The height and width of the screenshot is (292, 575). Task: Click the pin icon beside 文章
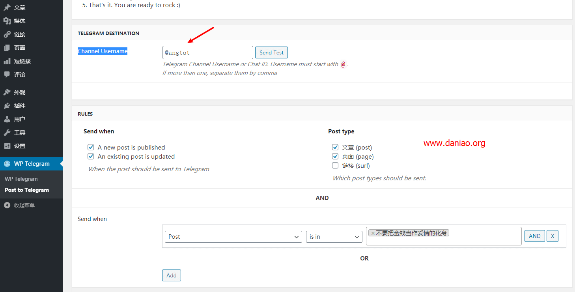pyautogui.click(x=7, y=7)
